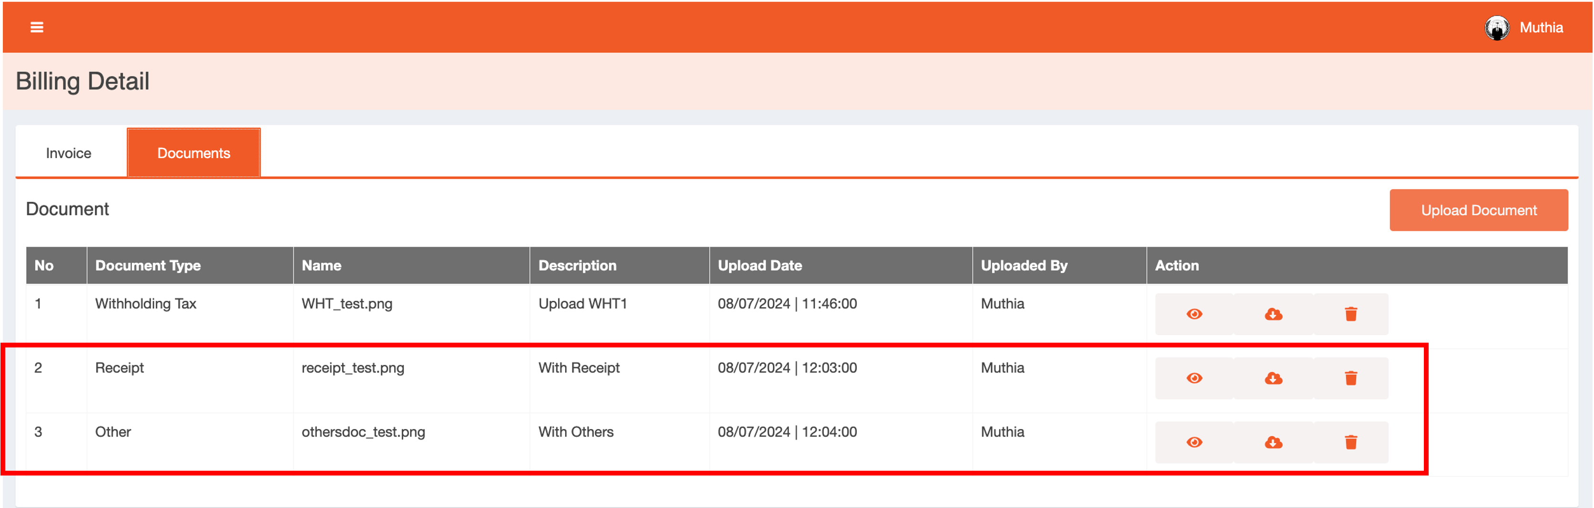
Task: Click the Uploaded By column header
Action: (1024, 265)
